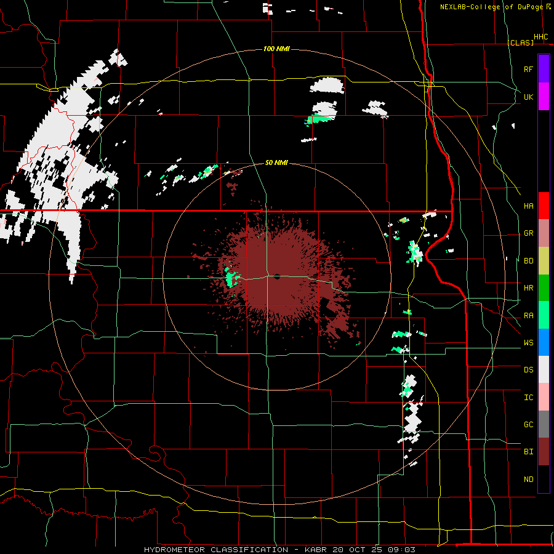Image resolution: width=554 pixels, height=554 pixels.
Task: Click the "HR" legend label
Action: click(x=528, y=288)
